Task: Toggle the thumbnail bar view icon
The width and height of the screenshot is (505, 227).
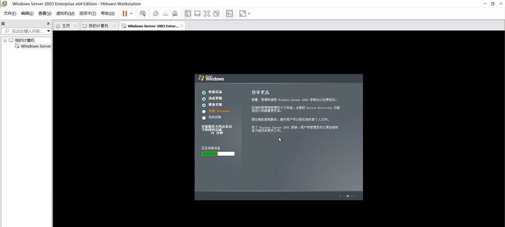Action: [198, 14]
